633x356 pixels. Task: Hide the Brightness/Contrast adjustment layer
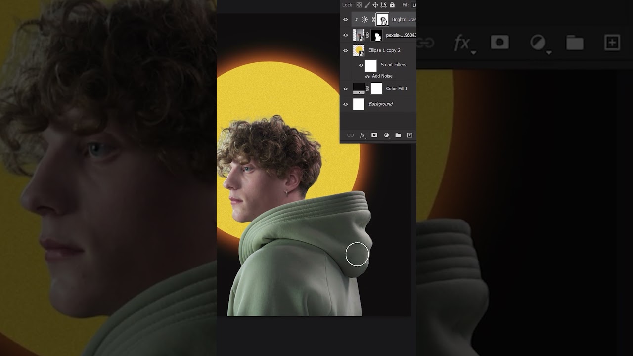[x=346, y=20]
